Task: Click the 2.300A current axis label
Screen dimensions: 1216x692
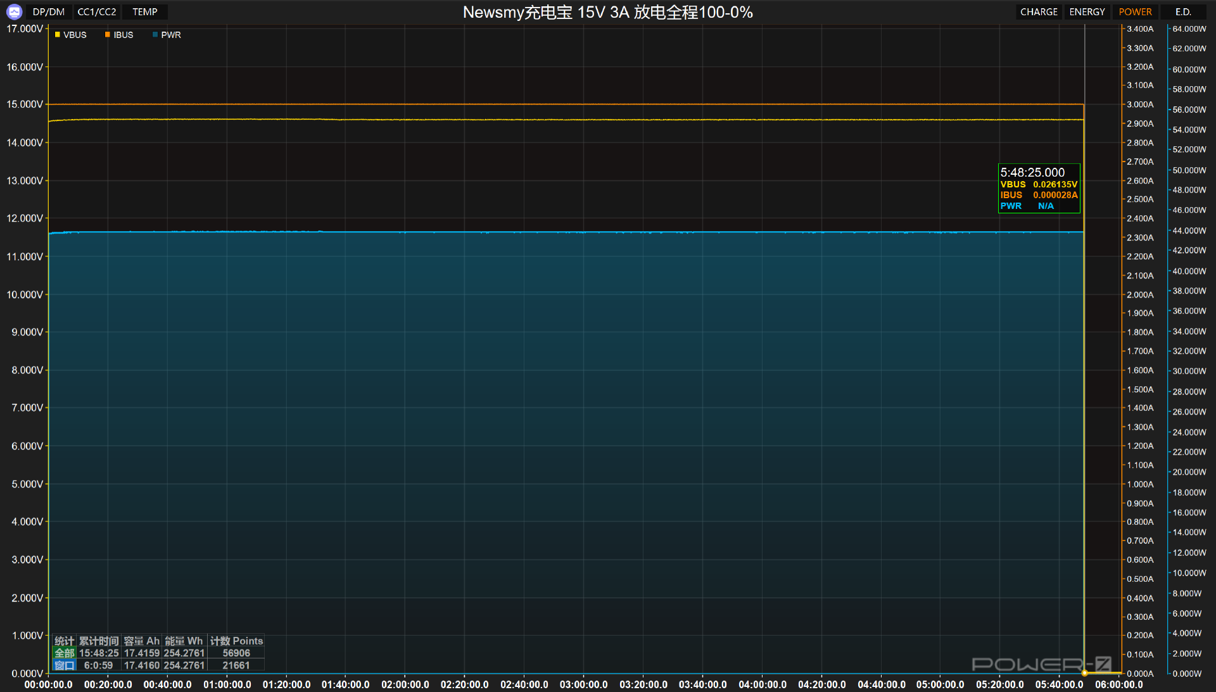Action: [1140, 237]
